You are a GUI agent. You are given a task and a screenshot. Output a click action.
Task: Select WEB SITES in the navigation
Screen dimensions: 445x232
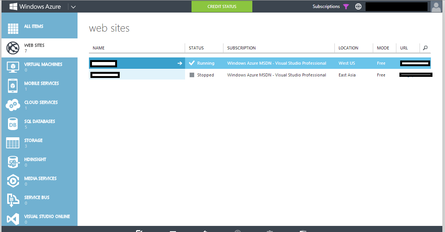[x=13, y=48]
